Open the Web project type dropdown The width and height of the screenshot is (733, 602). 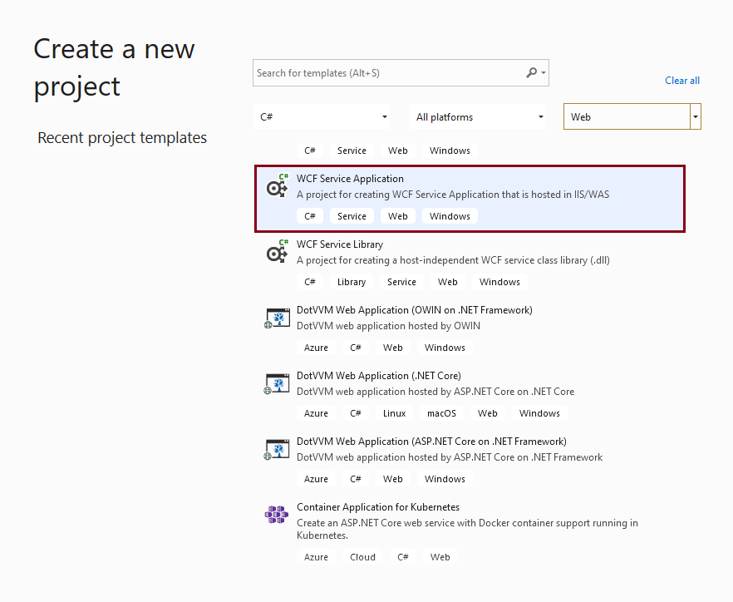tap(696, 116)
